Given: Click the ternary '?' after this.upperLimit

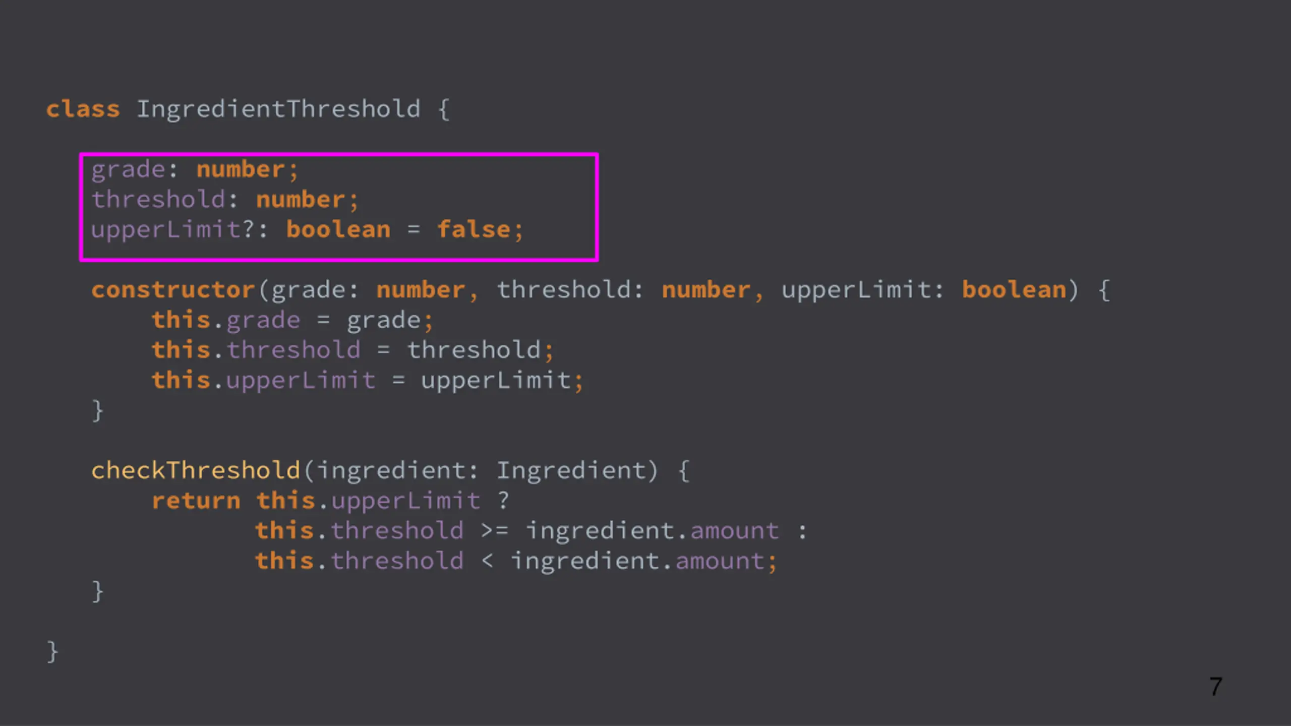Looking at the screenshot, I should (503, 501).
